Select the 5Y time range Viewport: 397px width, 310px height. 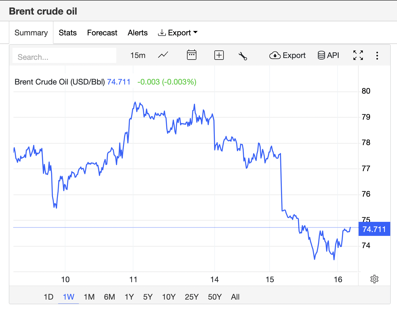[x=148, y=297]
